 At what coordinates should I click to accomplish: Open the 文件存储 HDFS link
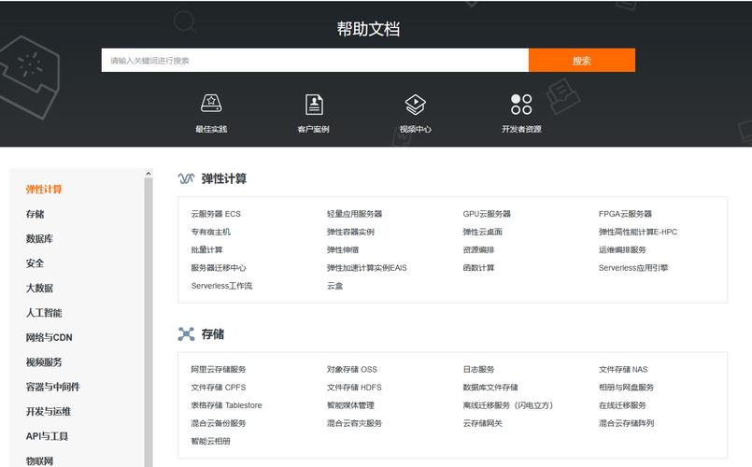pyautogui.click(x=354, y=388)
